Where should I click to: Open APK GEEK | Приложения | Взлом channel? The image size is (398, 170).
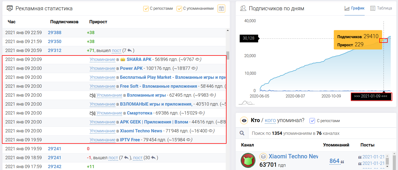(x=154, y=122)
